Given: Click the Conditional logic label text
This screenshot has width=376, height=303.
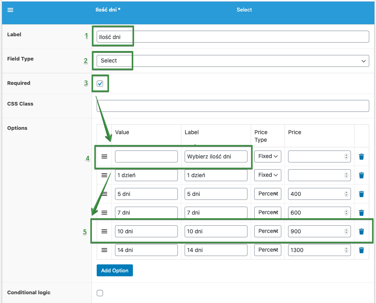Looking at the screenshot, I should 29,292.
